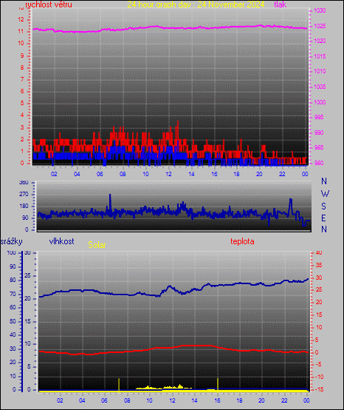Click the yellow 'Solar' label
This screenshot has height=410, width=344.
97,245
